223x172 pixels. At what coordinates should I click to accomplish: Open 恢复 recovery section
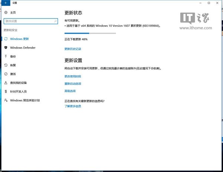tap(13, 65)
